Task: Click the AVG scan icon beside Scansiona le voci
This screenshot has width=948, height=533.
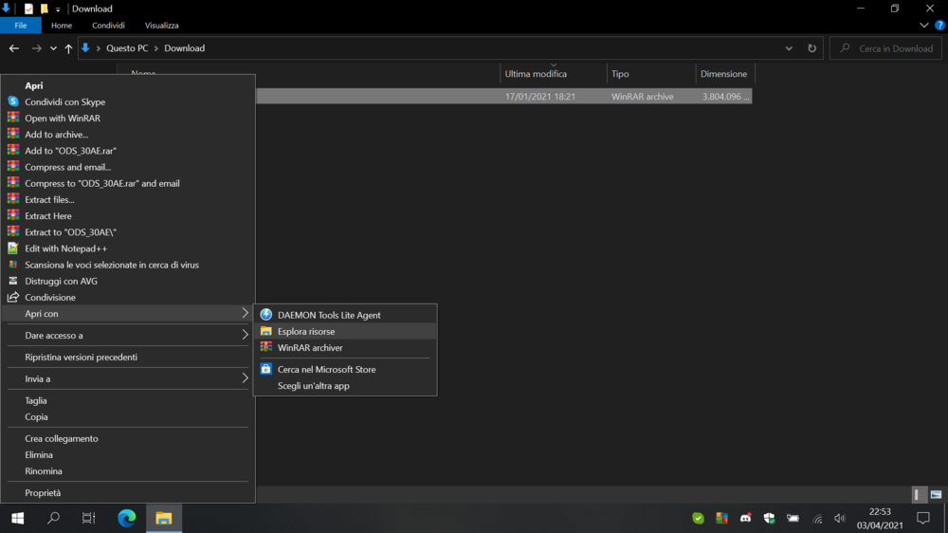Action: click(x=12, y=265)
